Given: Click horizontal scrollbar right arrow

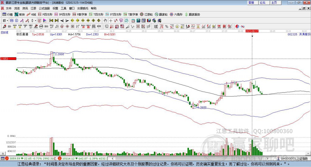Looking at the screenshot, I should point(267,159).
